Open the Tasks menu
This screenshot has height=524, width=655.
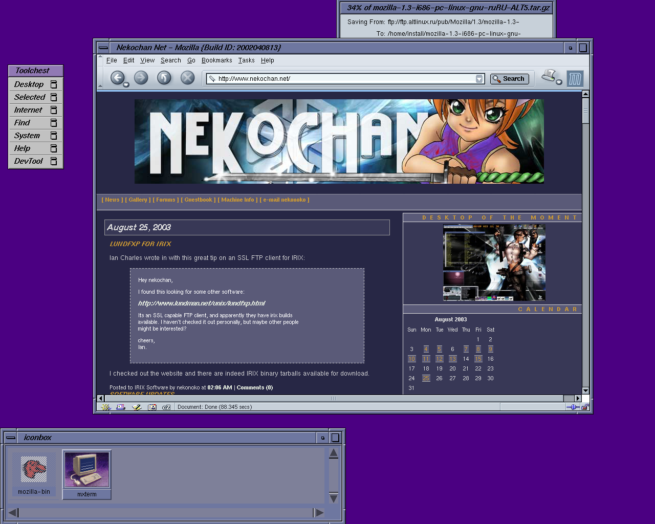point(246,60)
